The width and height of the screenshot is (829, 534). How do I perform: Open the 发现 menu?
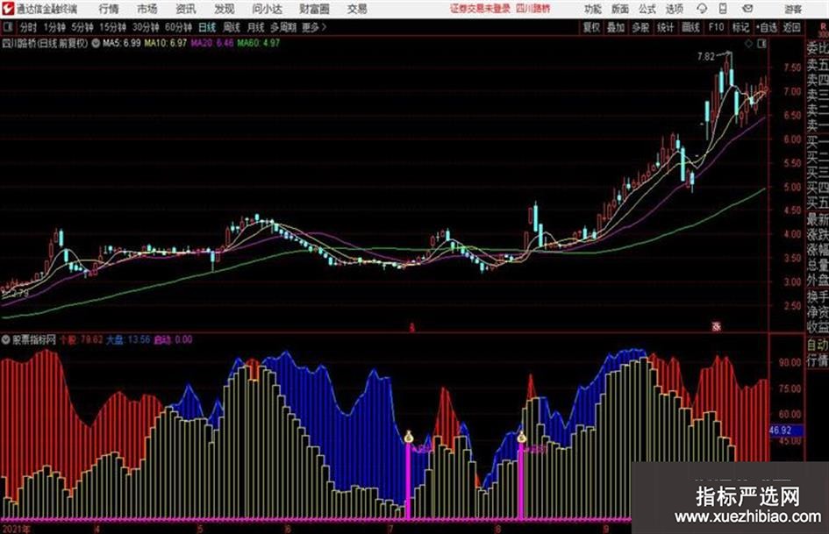click(x=225, y=9)
